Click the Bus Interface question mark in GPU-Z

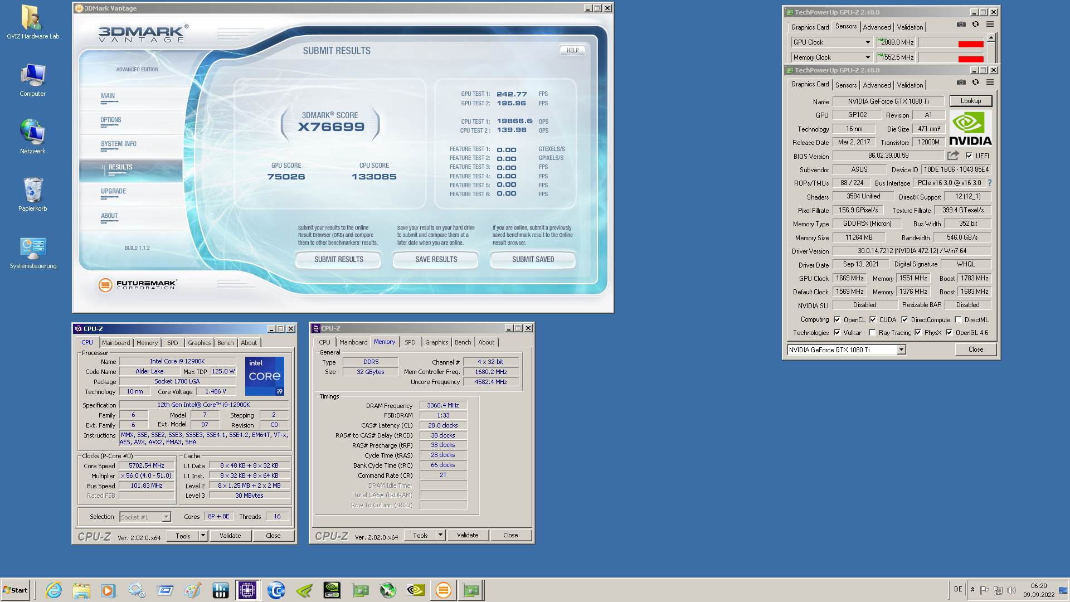pyautogui.click(x=990, y=183)
